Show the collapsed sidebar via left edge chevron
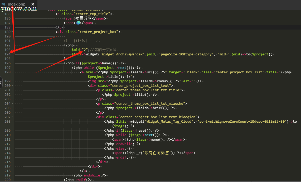The height and width of the screenshot is (182, 301). (1, 83)
